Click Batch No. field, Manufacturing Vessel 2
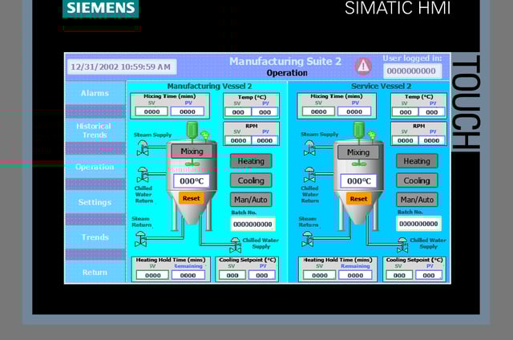513x340 pixels. (x=252, y=225)
